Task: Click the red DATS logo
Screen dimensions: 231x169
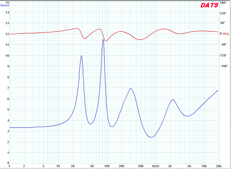Action: 209,5
